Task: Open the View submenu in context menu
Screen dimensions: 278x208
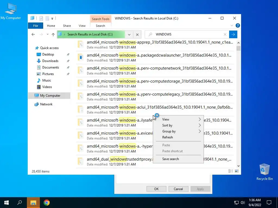Action: (x=178, y=119)
